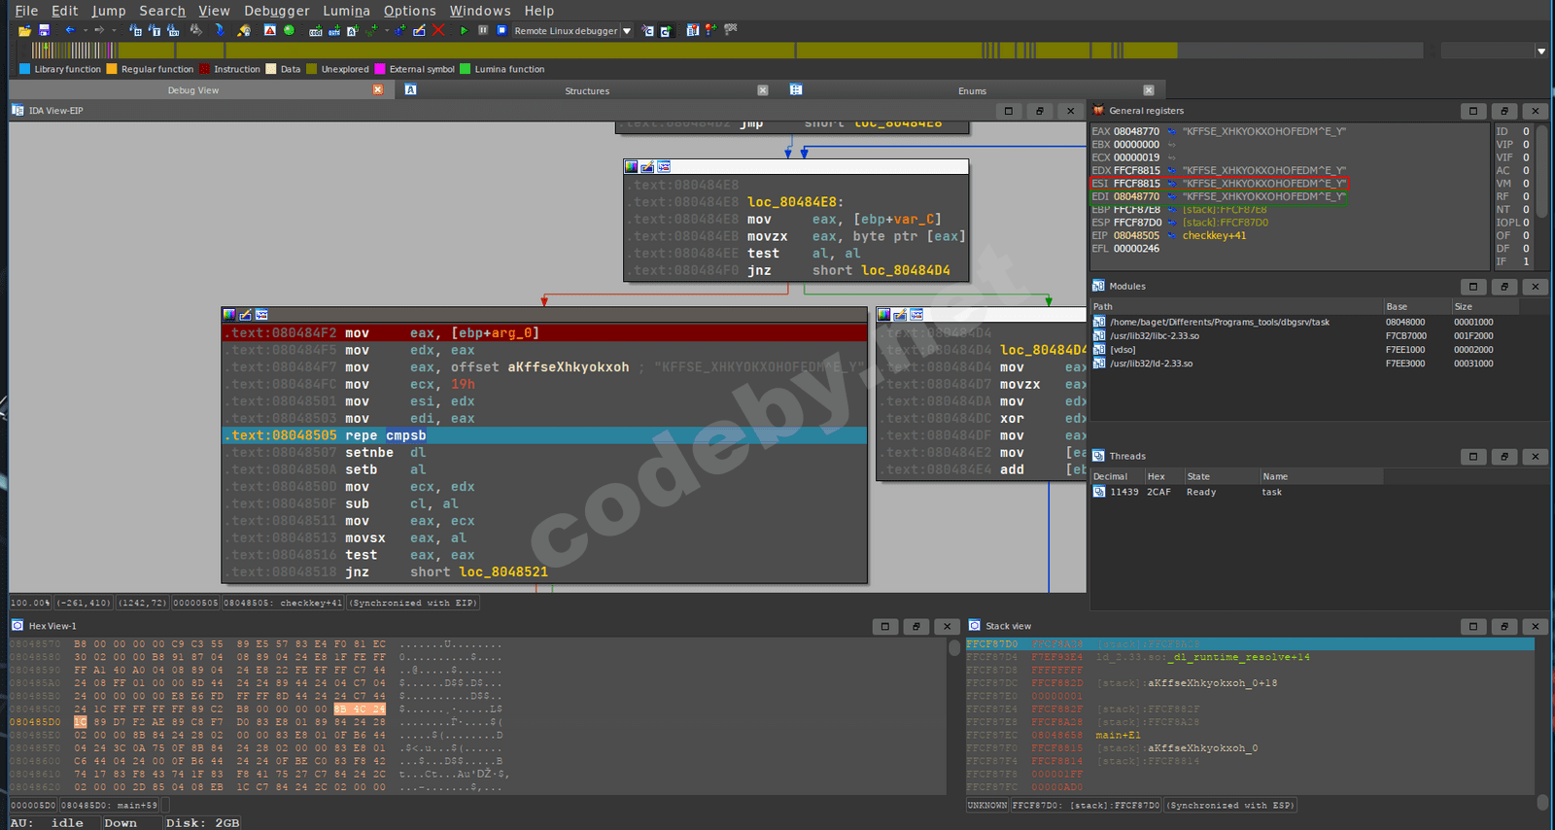Click the checkered flags toolbar icon
This screenshot has width=1555, height=830.
pos(731,30)
